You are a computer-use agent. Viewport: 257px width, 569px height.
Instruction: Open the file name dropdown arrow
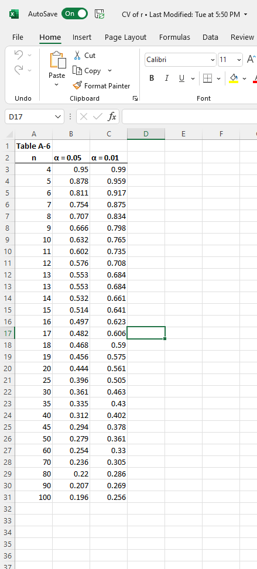pyautogui.click(x=246, y=14)
